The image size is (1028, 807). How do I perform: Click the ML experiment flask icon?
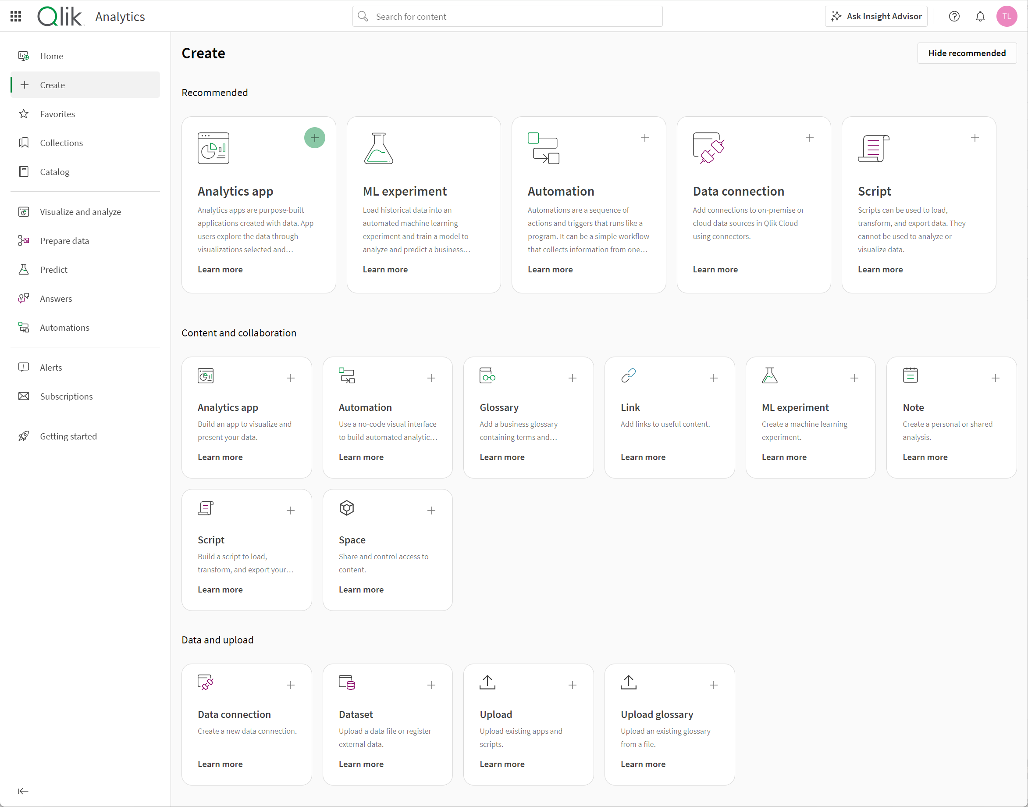pyautogui.click(x=379, y=149)
